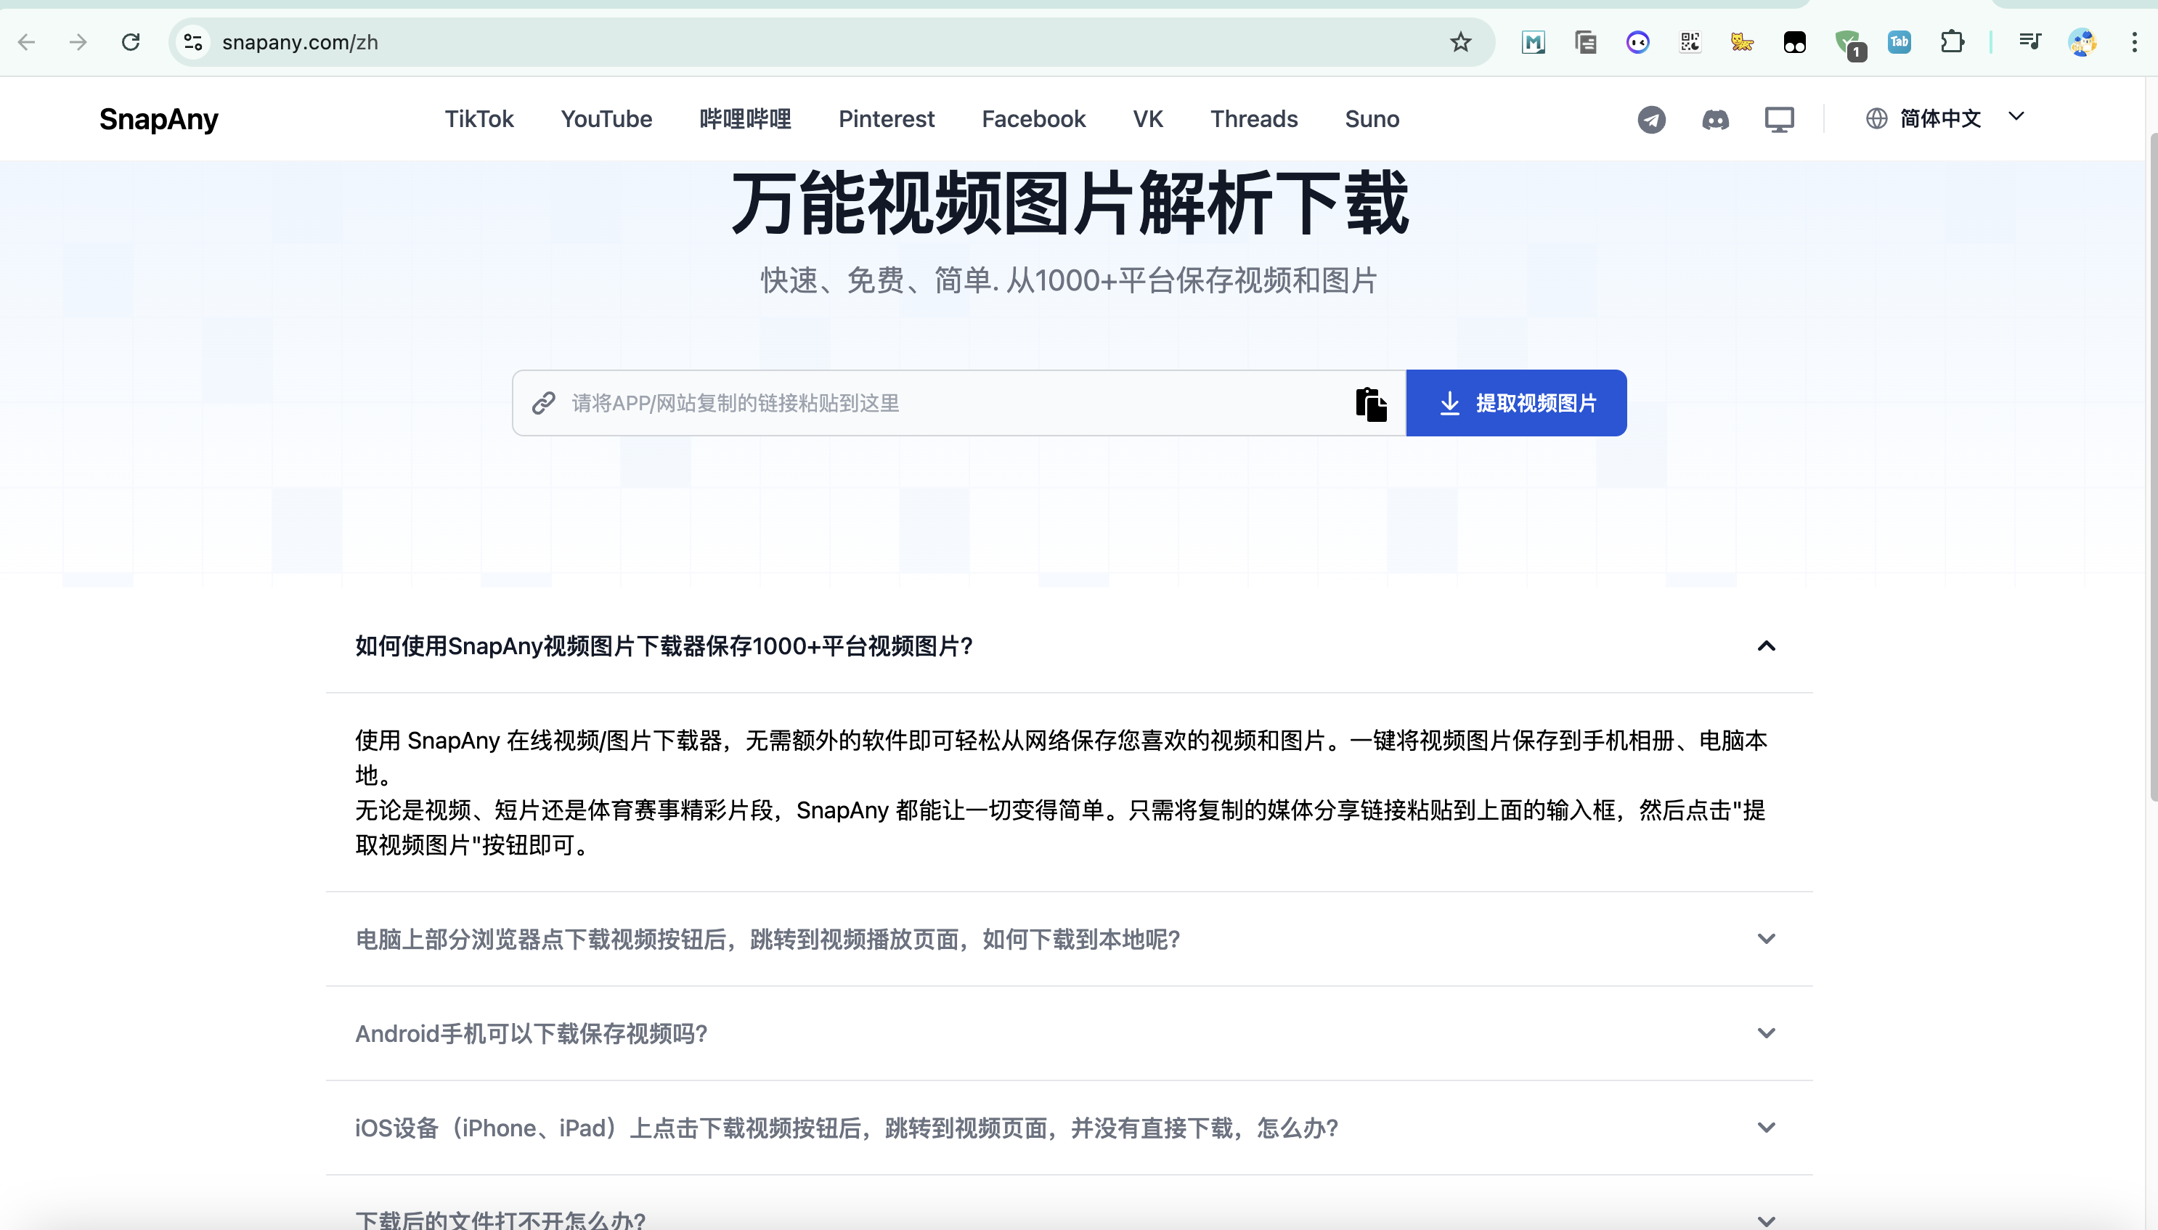Click the 提取视频图片 button
This screenshot has height=1230, width=2158.
pos(1516,403)
